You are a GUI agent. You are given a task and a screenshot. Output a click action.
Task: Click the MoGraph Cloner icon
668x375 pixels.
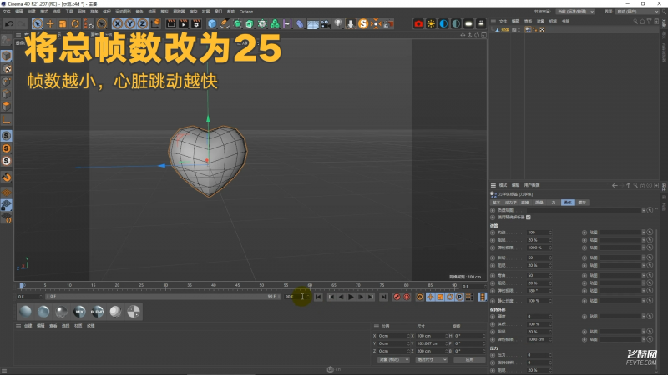[275, 24]
